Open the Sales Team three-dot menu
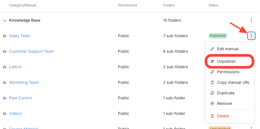This screenshot has width=260, height=129. click(x=251, y=36)
